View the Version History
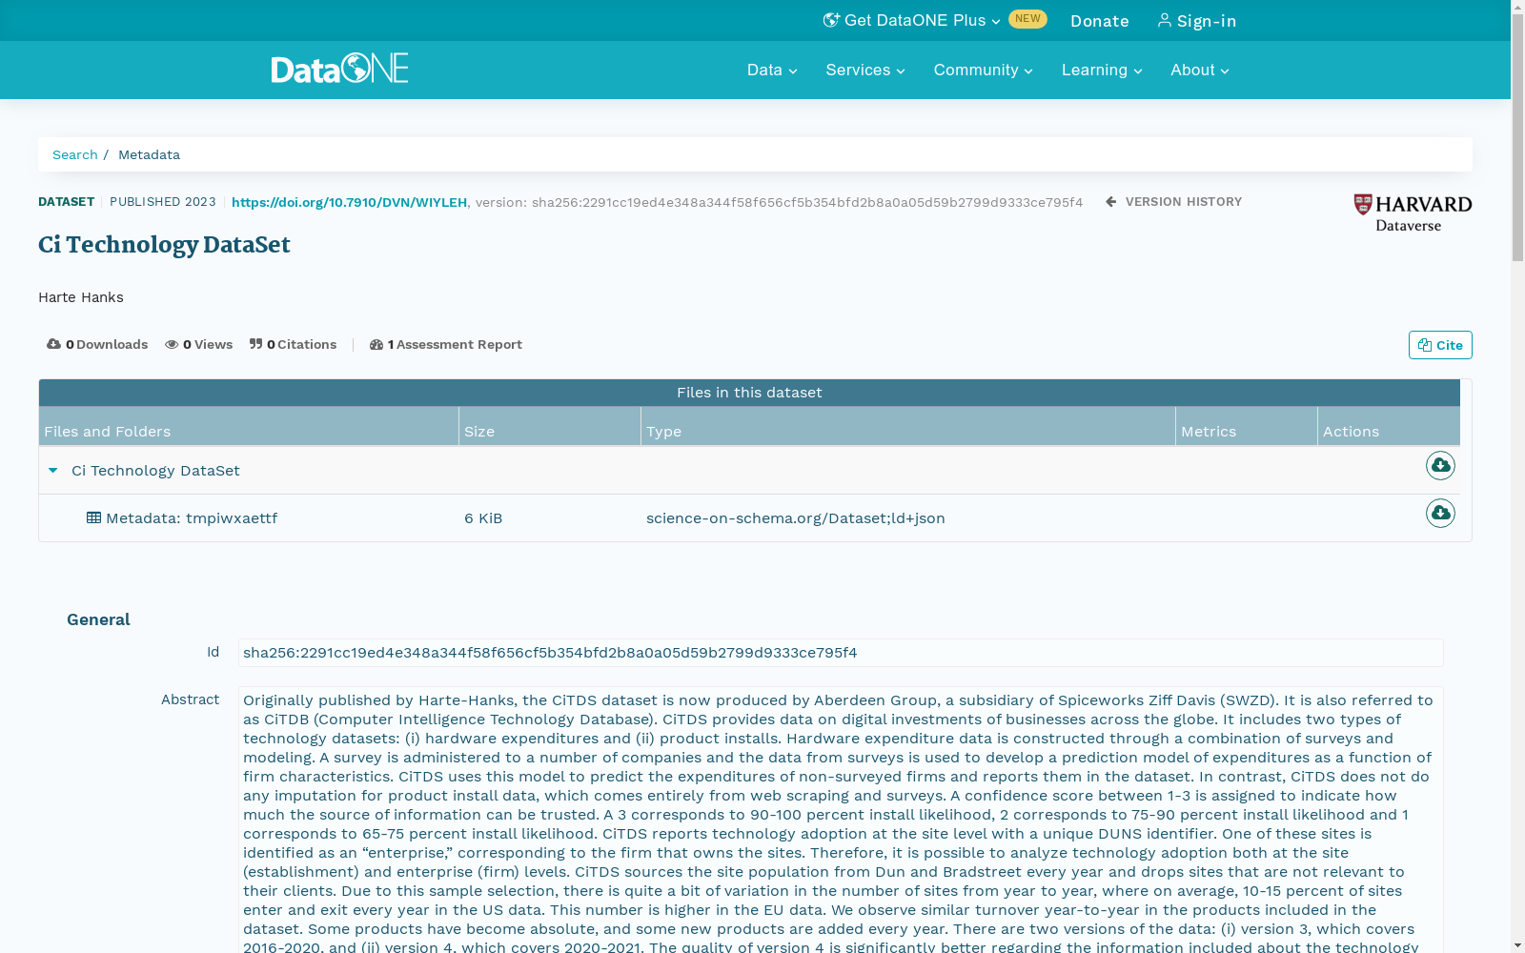This screenshot has width=1525, height=953. pos(1174,201)
